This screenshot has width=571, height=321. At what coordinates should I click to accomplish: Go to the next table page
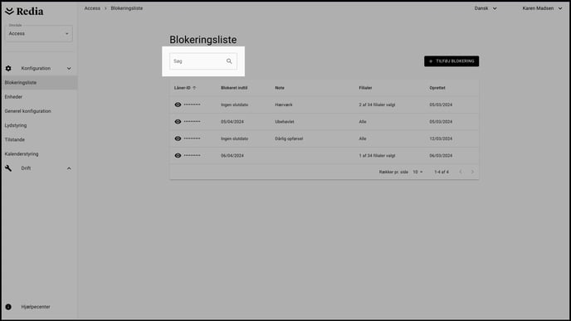pos(472,172)
